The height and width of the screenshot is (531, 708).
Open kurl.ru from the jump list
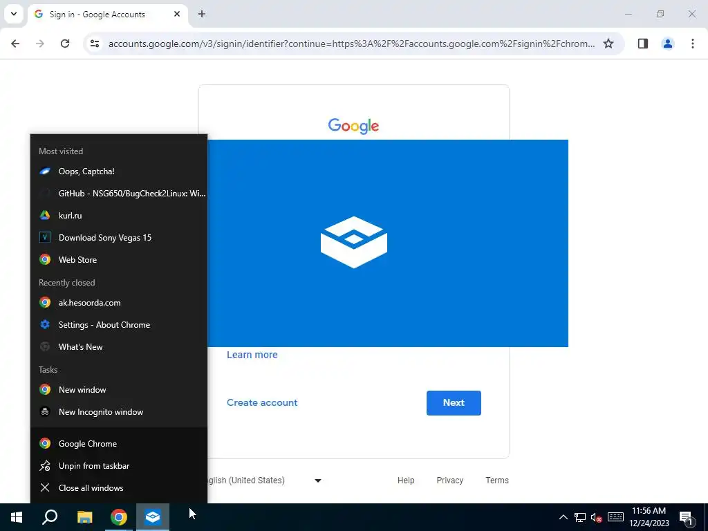pos(119,216)
